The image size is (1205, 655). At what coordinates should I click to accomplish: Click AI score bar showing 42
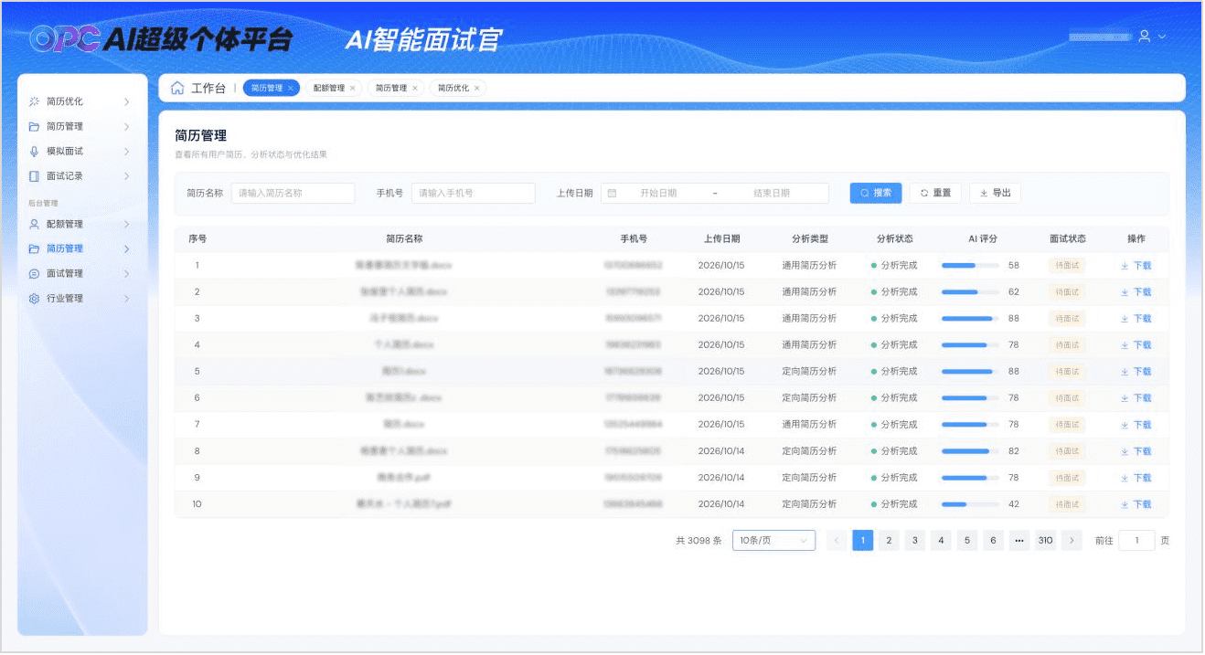[x=970, y=504]
